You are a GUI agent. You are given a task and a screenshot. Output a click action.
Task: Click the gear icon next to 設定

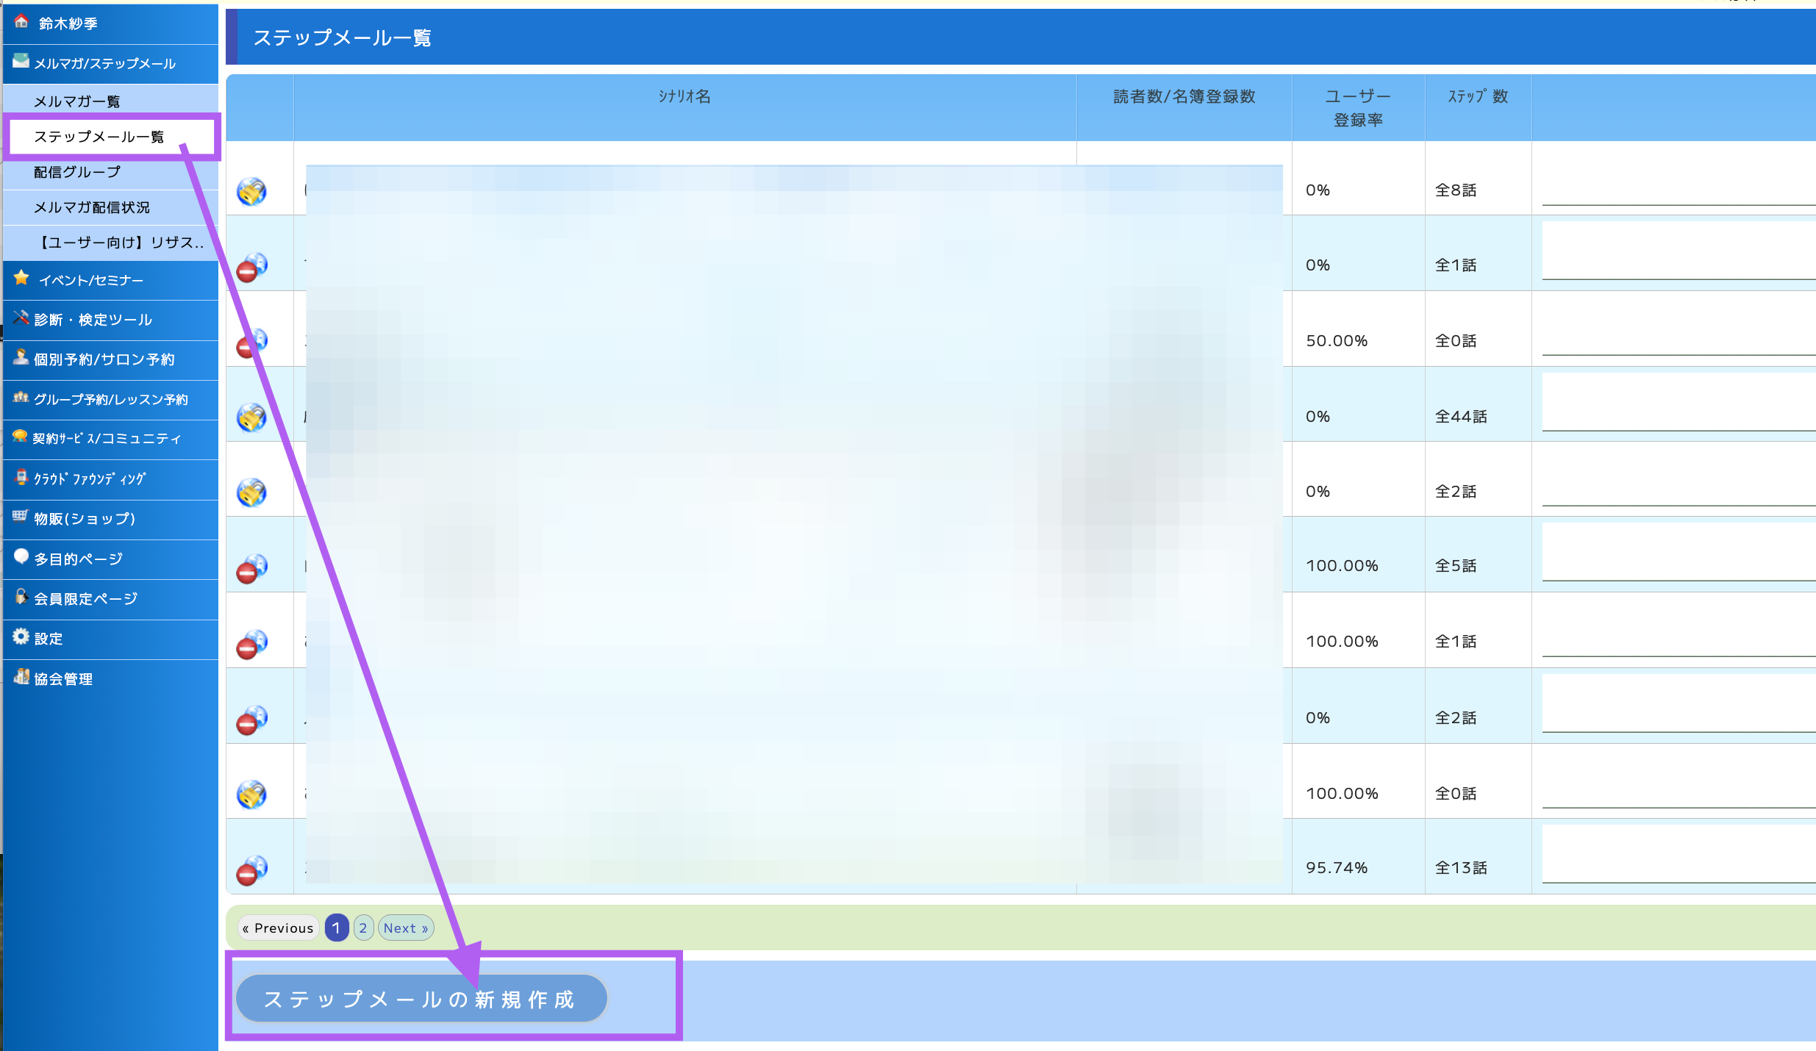coord(21,636)
